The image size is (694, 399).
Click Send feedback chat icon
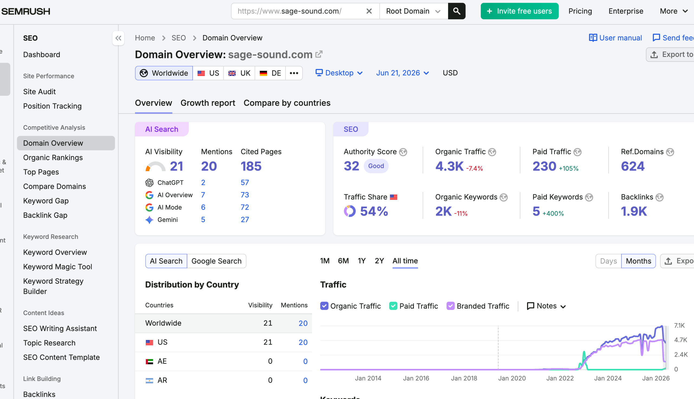click(657, 38)
